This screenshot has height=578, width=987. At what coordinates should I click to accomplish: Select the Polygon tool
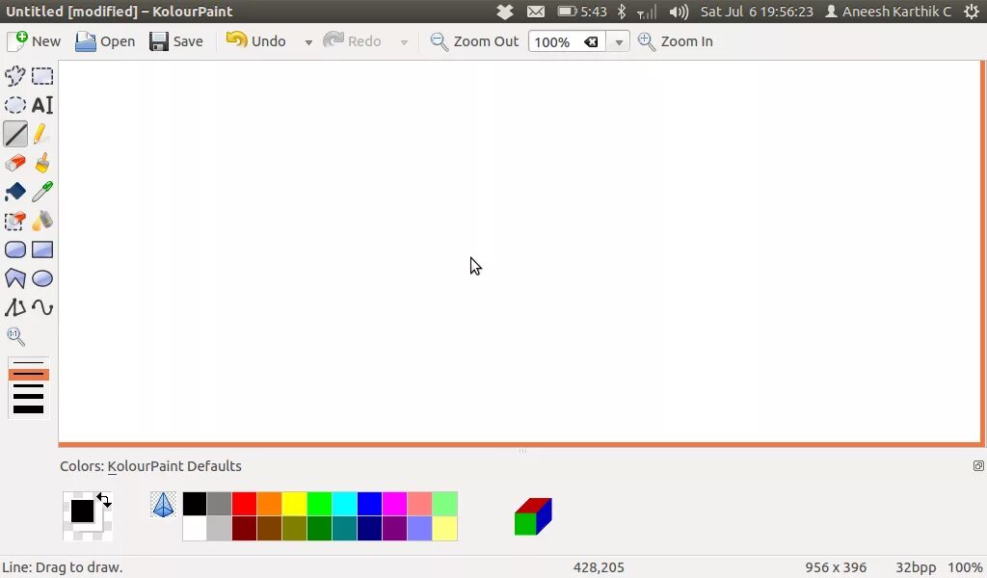15,278
